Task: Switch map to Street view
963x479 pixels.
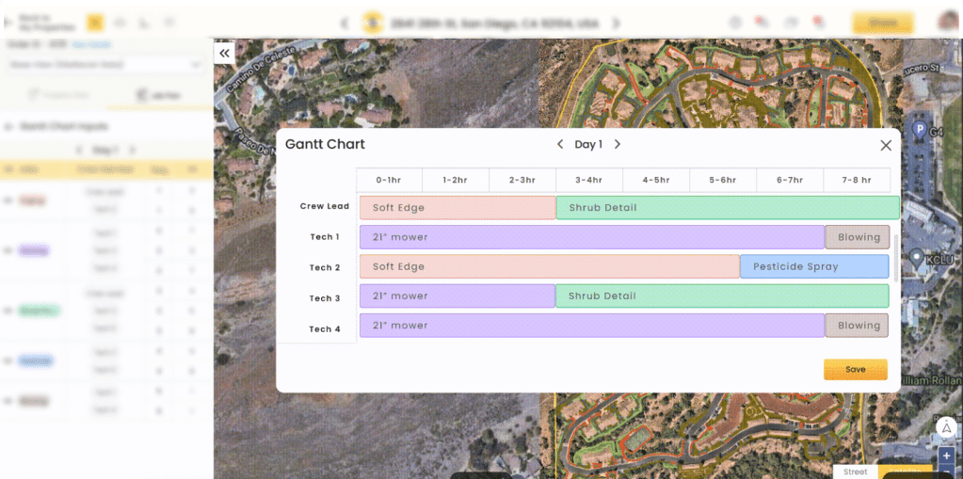Action: tap(855, 471)
